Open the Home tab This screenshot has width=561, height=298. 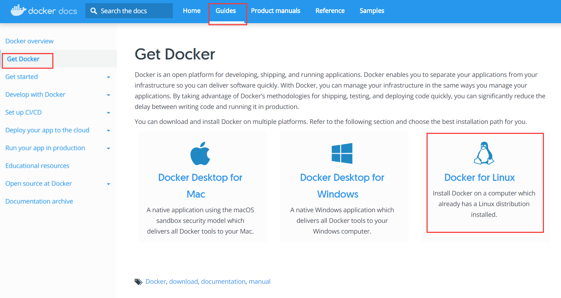[192, 11]
